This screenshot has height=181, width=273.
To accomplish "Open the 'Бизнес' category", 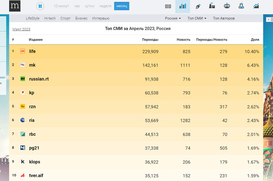I will pos(81,18).
